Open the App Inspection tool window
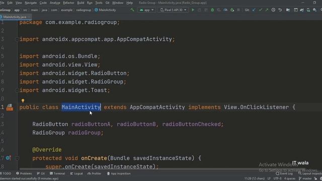The height and width of the screenshot is (181, 322). click(119, 173)
